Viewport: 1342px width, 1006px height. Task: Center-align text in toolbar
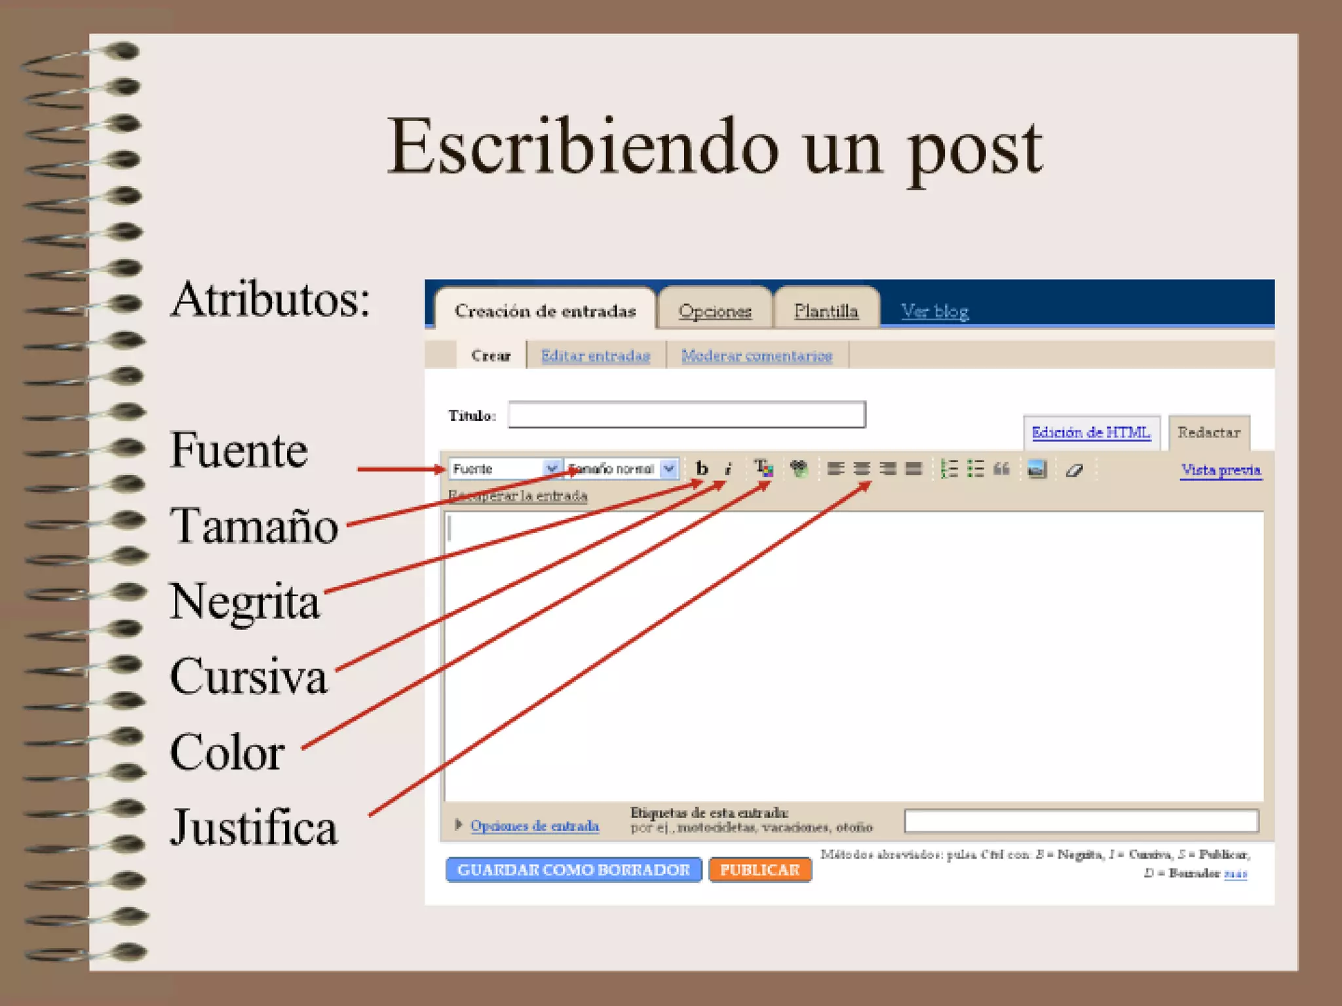click(862, 468)
